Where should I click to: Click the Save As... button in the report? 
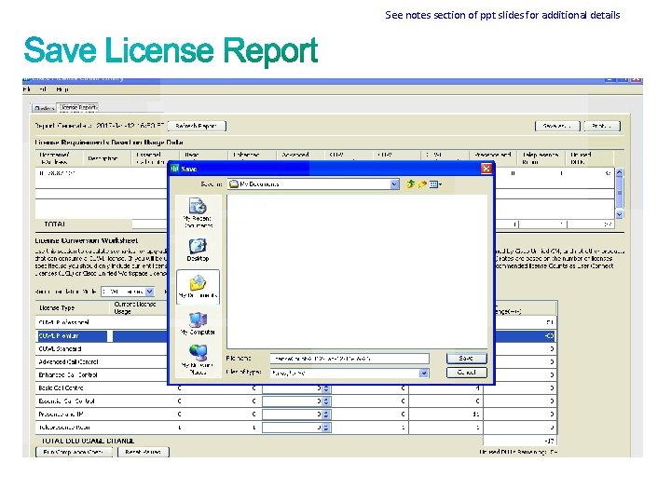[x=557, y=126]
